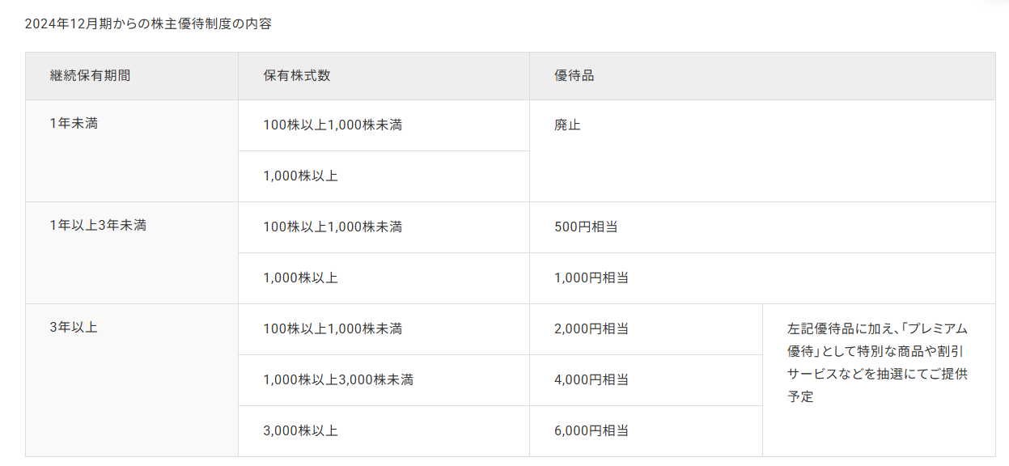
Task: Click the 保有株式数 column header
Action: (297, 76)
